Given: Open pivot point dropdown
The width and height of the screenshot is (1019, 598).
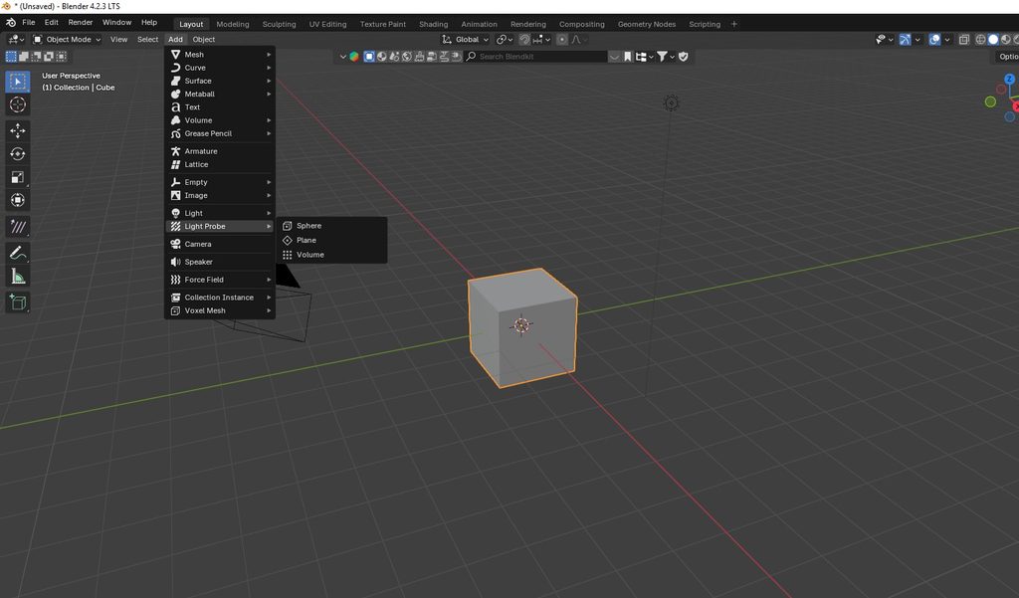Looking at the screenshot, I should coord(505,40).
